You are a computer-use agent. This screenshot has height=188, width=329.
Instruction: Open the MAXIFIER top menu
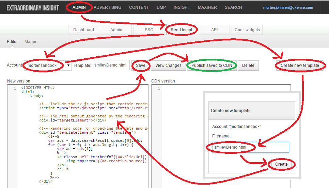click(207, 7)
